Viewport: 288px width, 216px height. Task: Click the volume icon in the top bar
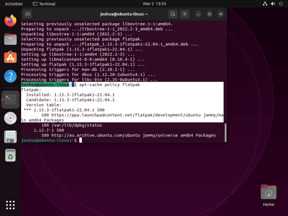coord(273,4)
